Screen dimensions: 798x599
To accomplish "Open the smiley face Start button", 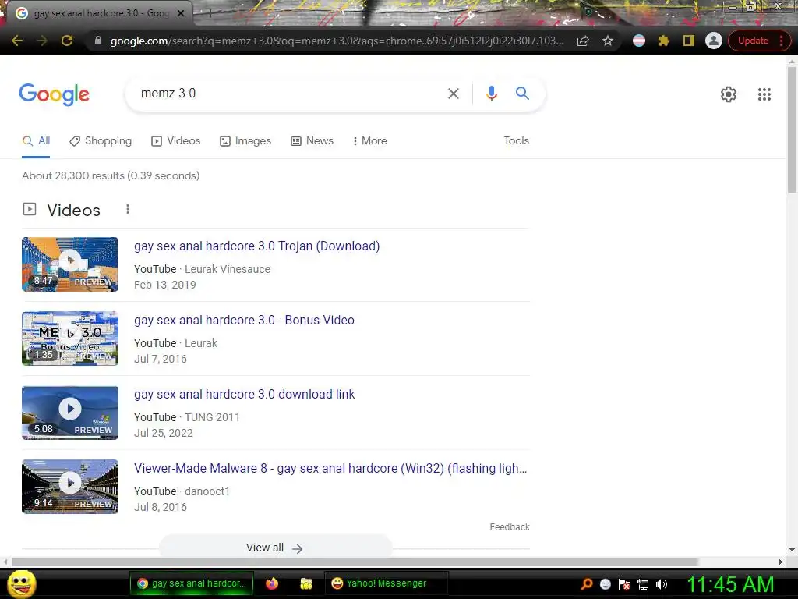I will (21, 584).
